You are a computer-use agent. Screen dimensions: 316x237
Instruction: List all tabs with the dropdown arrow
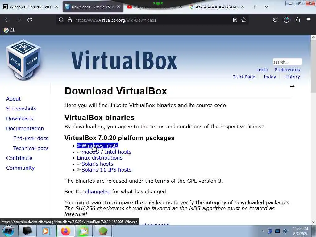point(266,7)
